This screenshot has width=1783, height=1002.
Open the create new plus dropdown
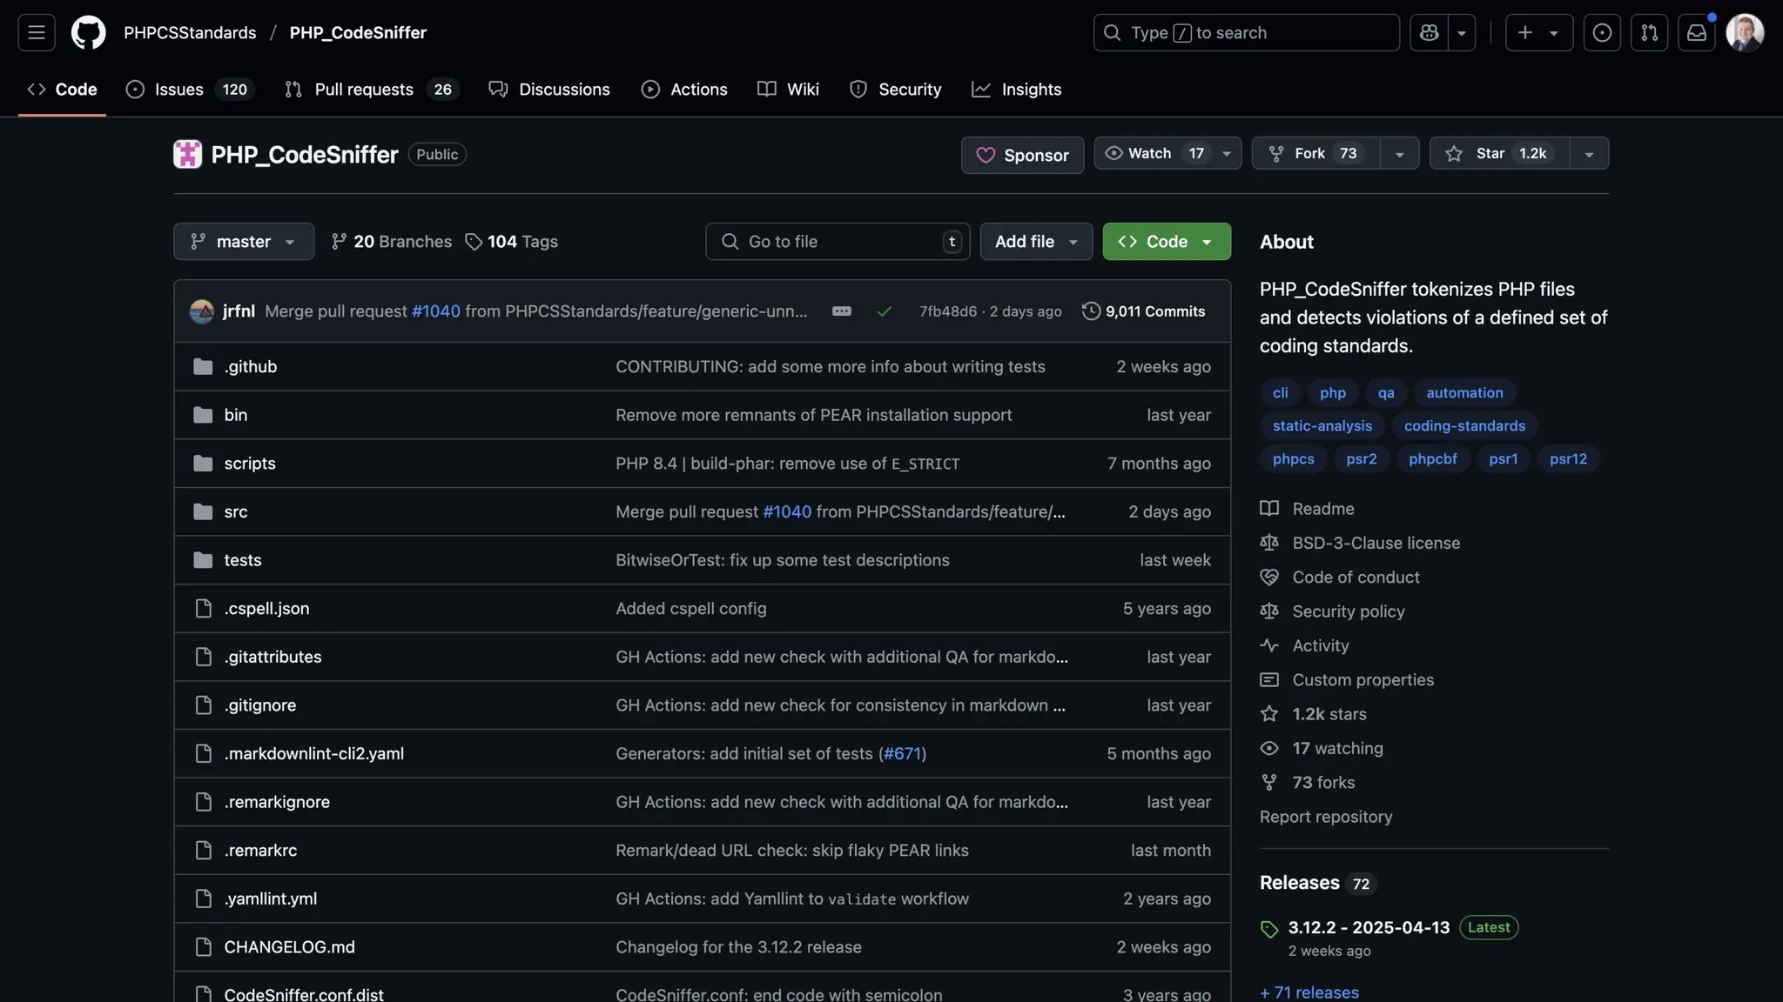pos(1538,33)
